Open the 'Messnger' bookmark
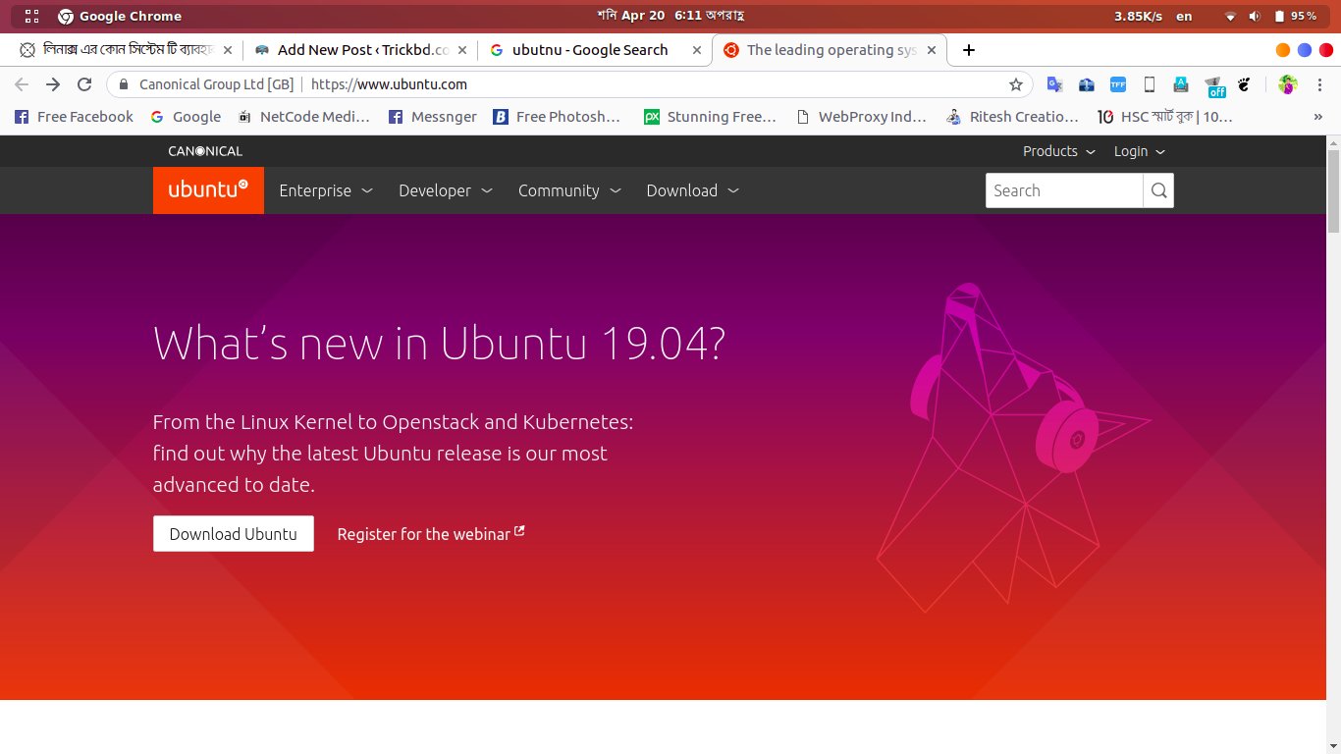The width and height of the screenshot is (1341, 754). 433,117
